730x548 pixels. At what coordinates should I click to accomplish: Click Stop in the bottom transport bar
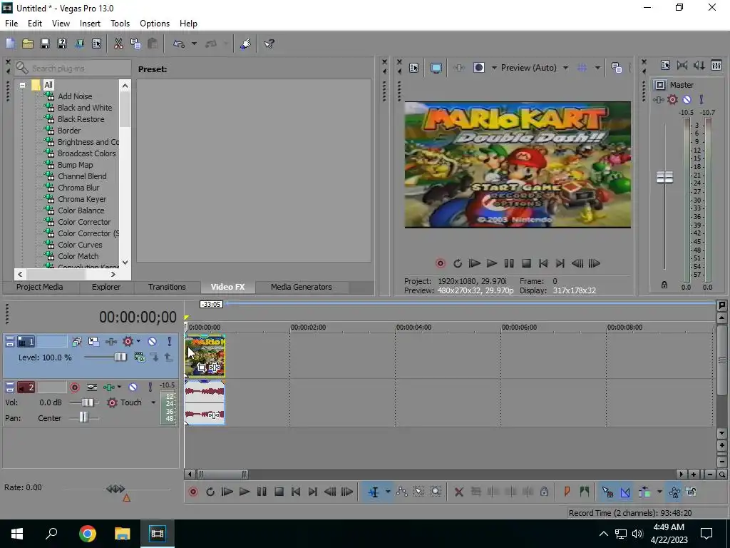tap(279, 492)
